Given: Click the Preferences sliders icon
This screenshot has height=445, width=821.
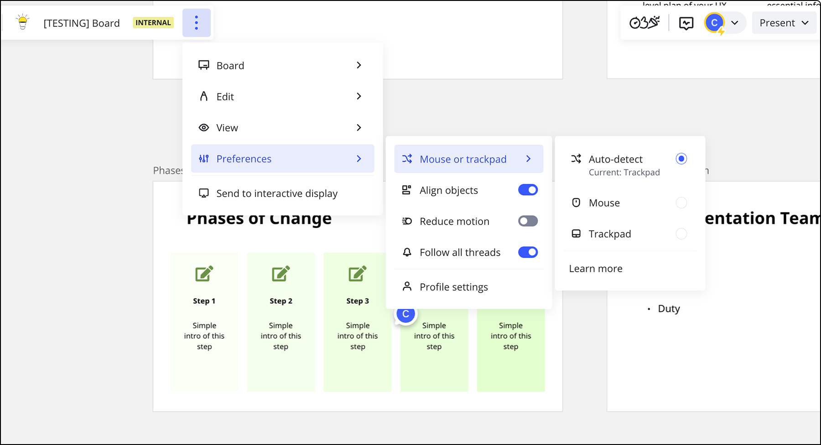Looking at the screenshot, I should (x=204, y=159).
